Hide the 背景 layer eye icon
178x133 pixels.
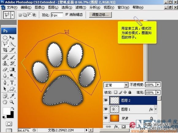coord(106,118)
